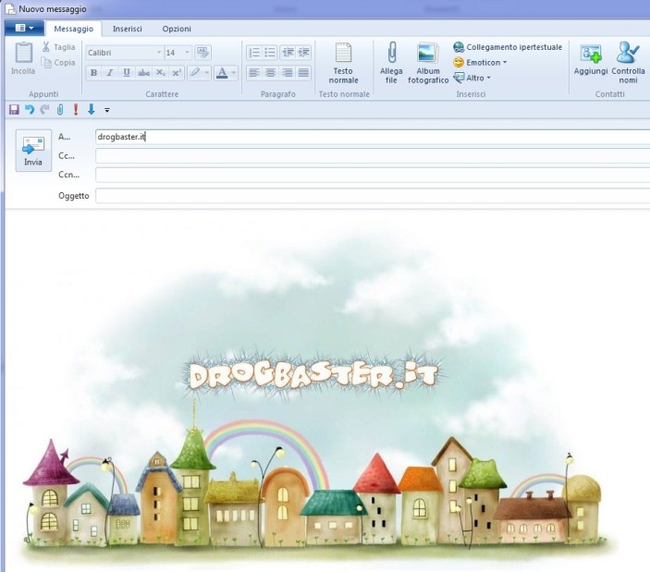
Task: Click inside the message body area
Action: 327,391
